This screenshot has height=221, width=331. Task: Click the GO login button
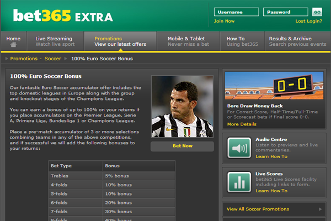coord(317,12)
